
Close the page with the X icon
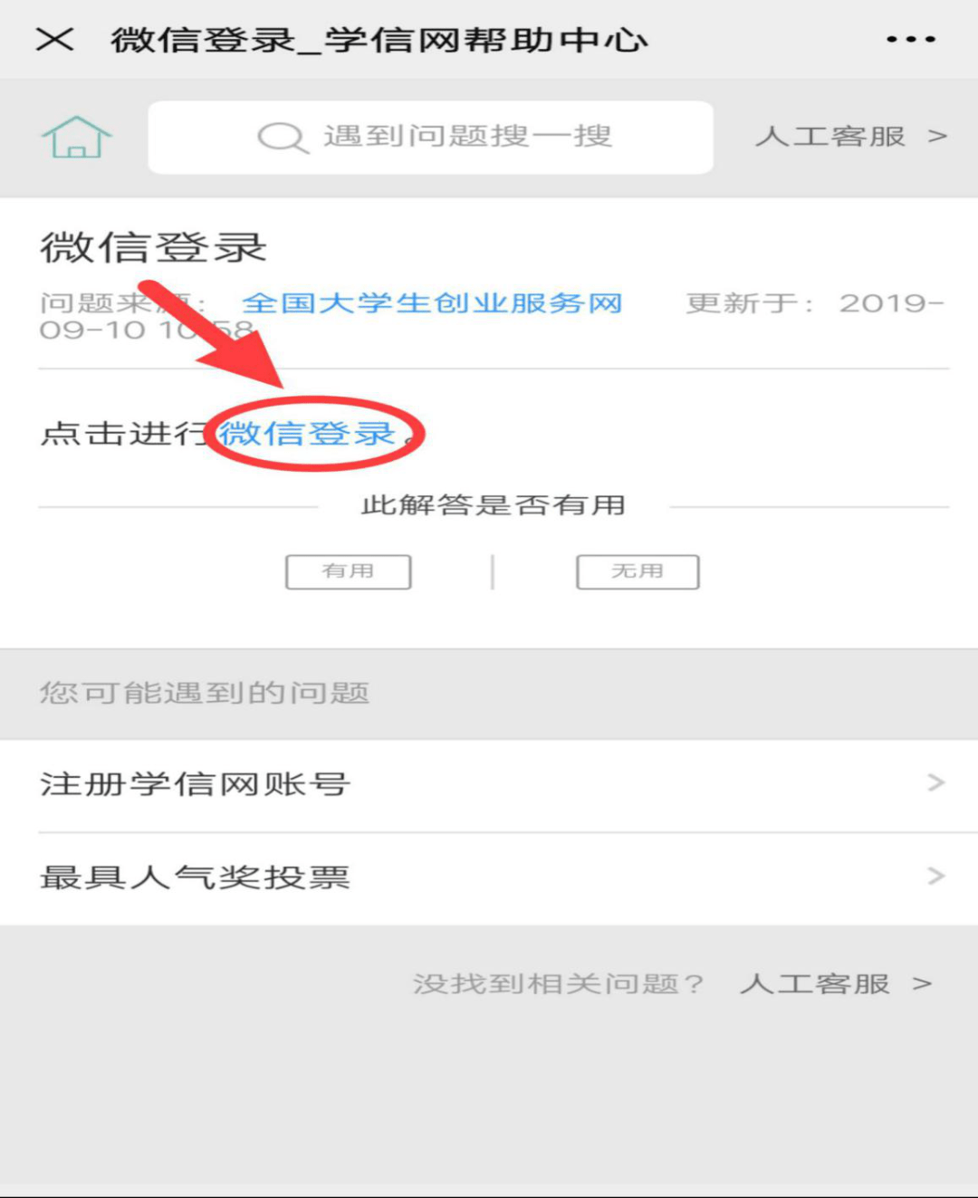point(54,39)
